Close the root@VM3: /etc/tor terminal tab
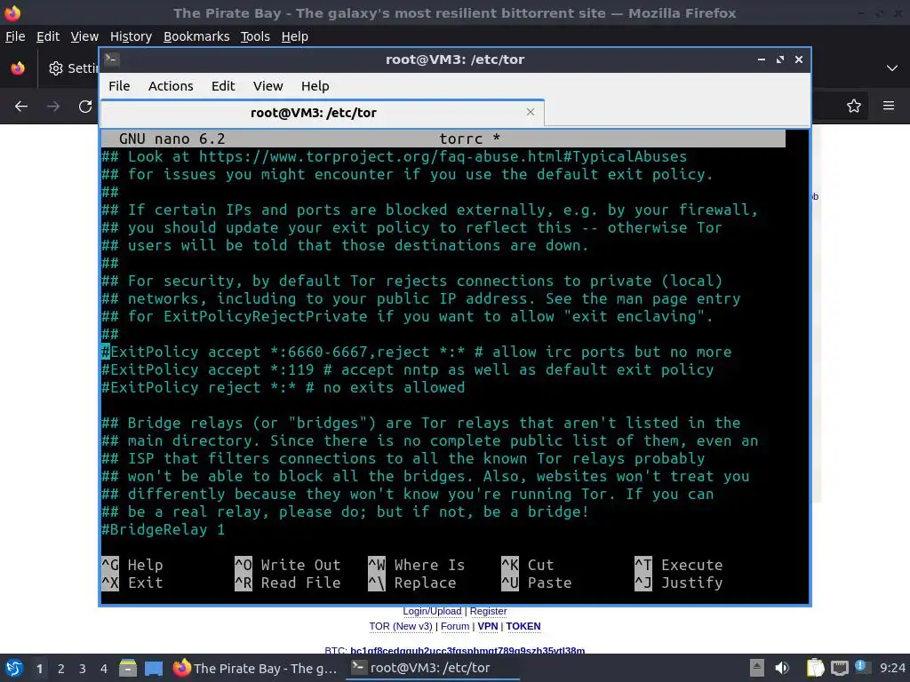 tap(530, 112)
